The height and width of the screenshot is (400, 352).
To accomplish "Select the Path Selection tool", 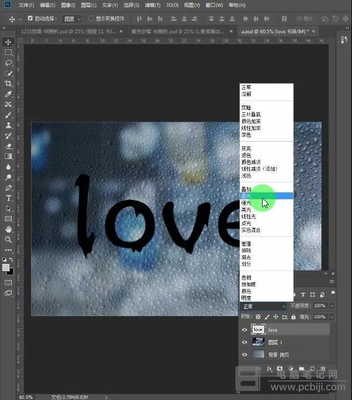I will pos(8,209).
